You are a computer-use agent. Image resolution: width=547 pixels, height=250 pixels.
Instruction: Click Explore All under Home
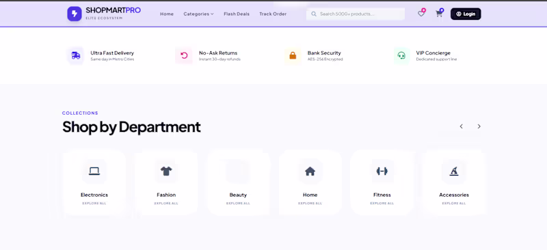[x=310, y=204]
